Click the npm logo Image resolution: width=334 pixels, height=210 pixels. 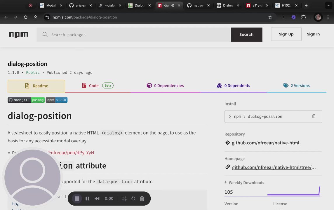18,34
